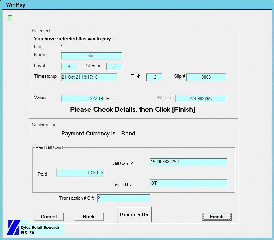Click the Paid amount field
Viewport: 274px width, 240px height.
pos(80,173)
